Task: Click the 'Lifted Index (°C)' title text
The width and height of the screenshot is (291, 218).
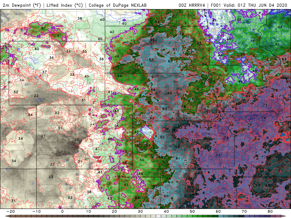Action: [x=65, y=5]
